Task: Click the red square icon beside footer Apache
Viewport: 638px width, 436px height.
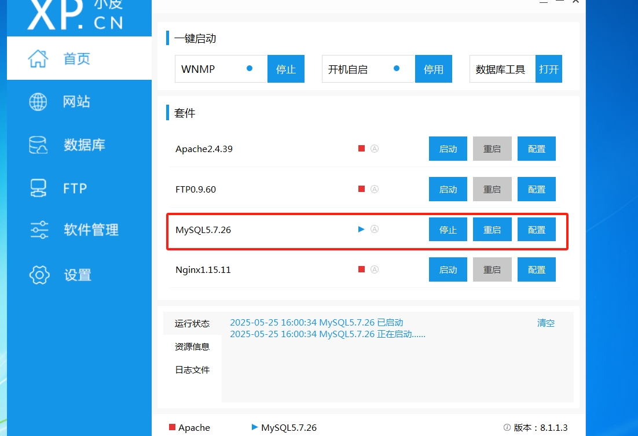Action: click(172, 427)
